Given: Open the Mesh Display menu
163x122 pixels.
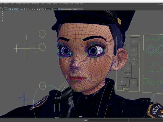Looking at the screenshot, I should (x=35, y=4).
